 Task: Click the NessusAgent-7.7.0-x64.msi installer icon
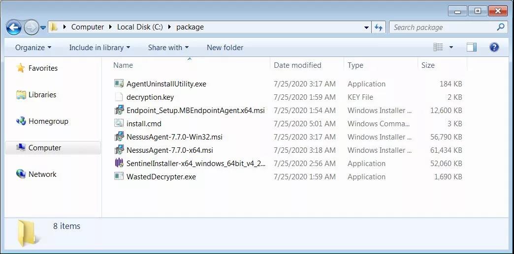point(119,150)
